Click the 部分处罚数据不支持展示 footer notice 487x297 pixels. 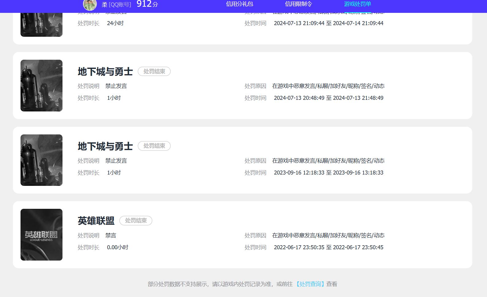tap(242, 284)
